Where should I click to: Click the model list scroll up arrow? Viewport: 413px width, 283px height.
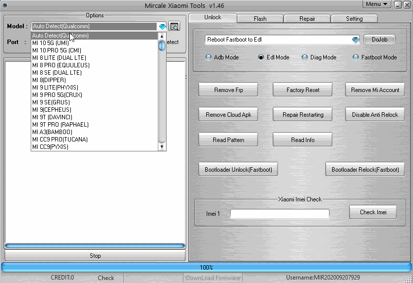pos(162,36)
